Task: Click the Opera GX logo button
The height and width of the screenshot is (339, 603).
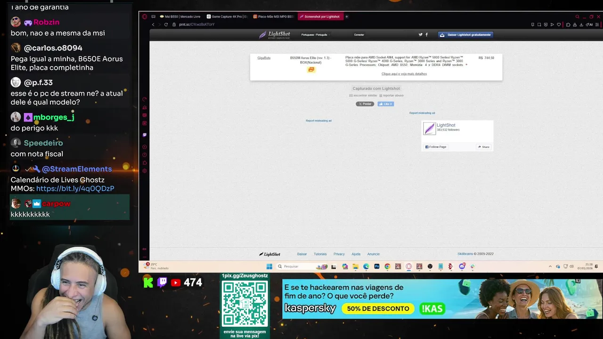Action: 145,16
